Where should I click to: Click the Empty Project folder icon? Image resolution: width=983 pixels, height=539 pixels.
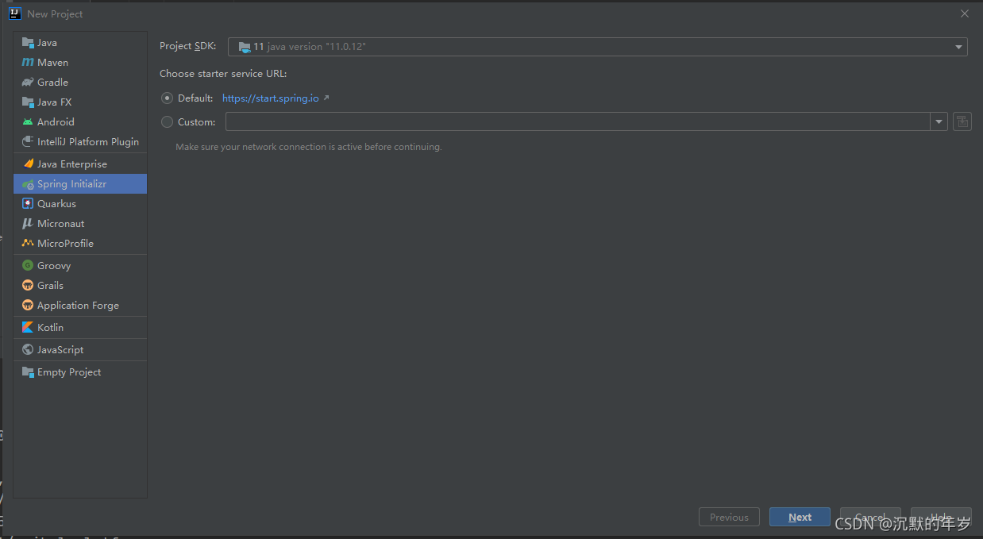pyautogui.click(x=28, y=372)
